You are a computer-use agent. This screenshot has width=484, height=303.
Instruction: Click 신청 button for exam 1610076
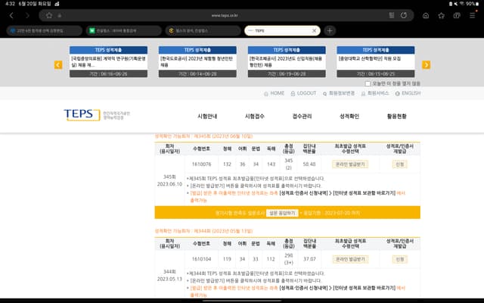[400, 164]
